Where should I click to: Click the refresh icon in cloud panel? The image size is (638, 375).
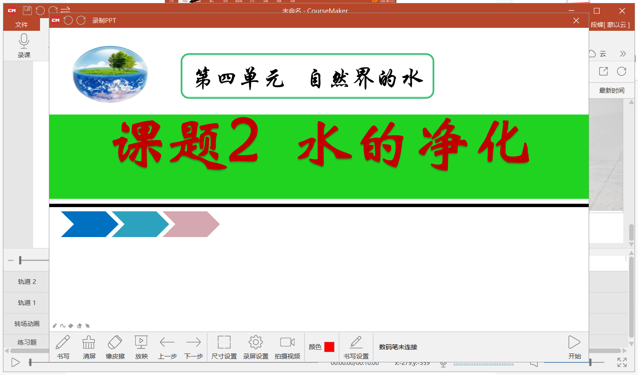click(622, 71)
